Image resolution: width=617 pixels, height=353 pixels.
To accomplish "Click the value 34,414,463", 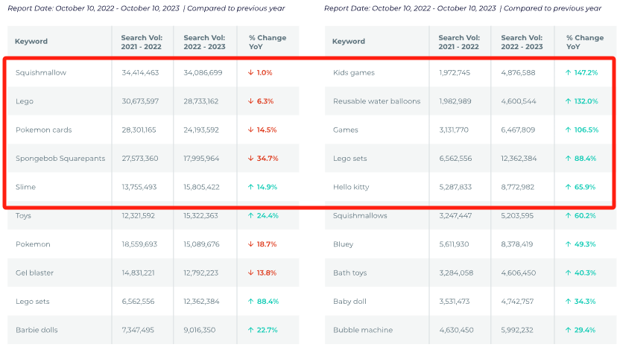I will (x=141, y=73).
